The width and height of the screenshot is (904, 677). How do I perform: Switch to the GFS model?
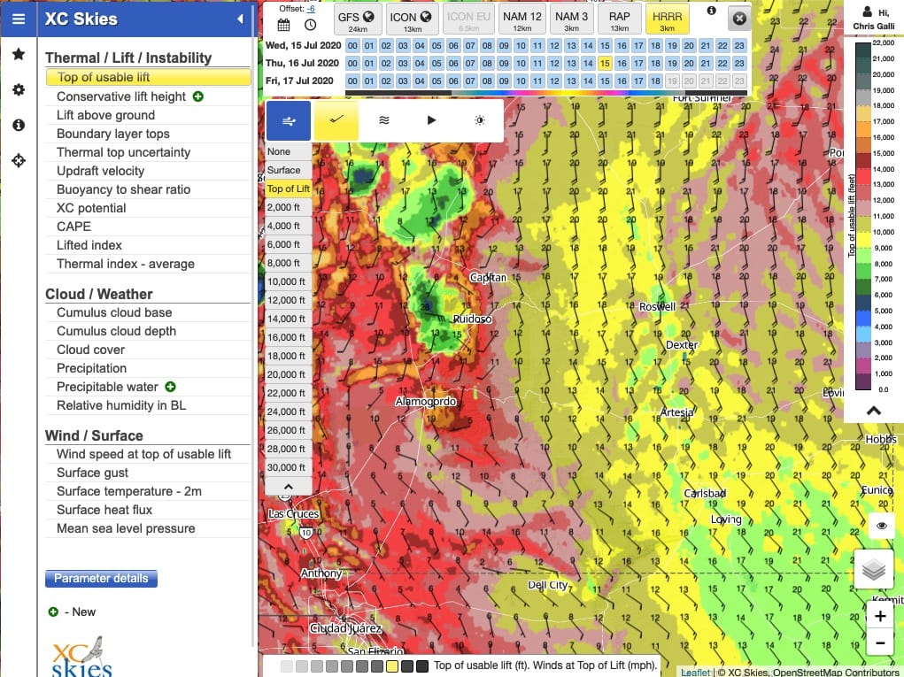pos(358,19)
